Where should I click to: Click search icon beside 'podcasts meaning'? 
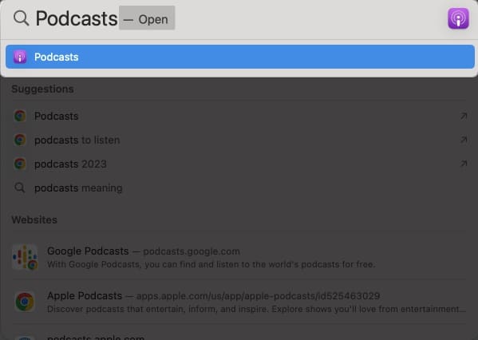[x=20, y=188]
